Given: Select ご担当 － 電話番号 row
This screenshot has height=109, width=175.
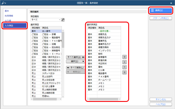Looking at the screenshot, I should click(x=46, y=38).
